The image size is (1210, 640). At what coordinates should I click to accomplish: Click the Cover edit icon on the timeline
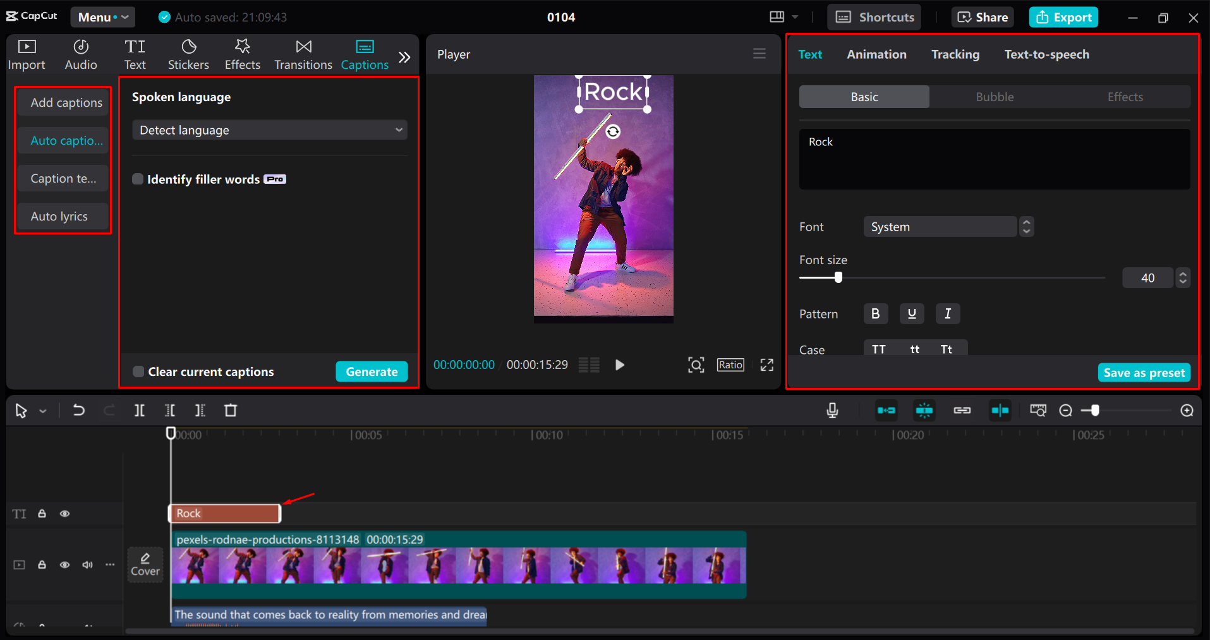[x=145, y=564]
